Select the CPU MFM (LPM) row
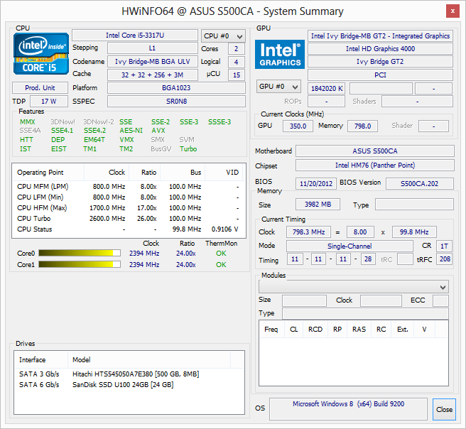This screenshot has width=466, height=429. (129, 187)
